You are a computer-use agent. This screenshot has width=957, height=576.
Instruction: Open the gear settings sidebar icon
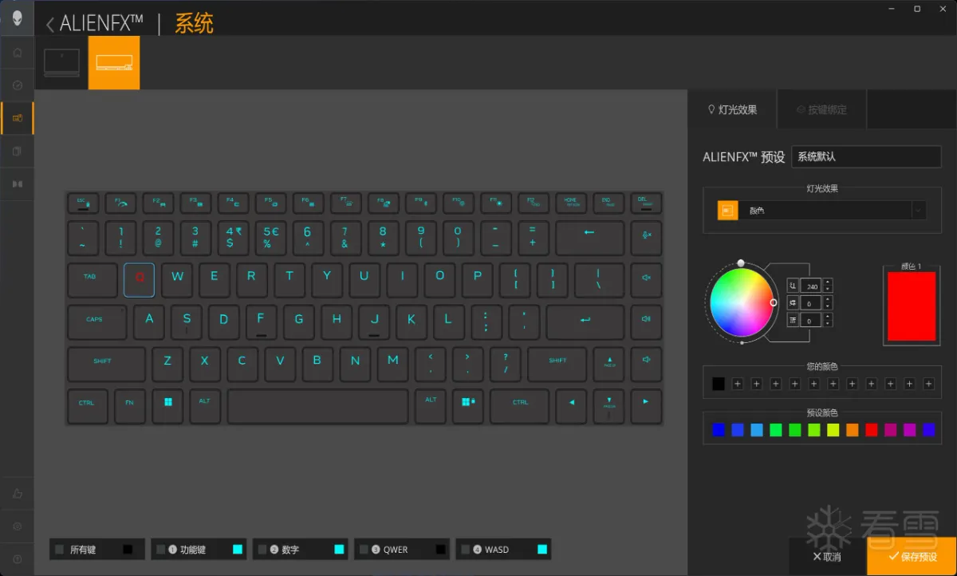(17, 527)
